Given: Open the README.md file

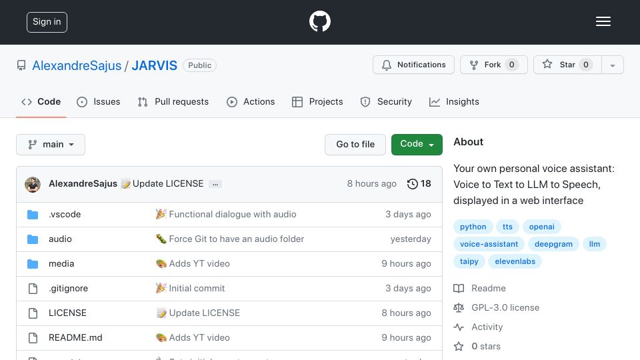Looking at the screenshot, I should [x=75, y=337].
